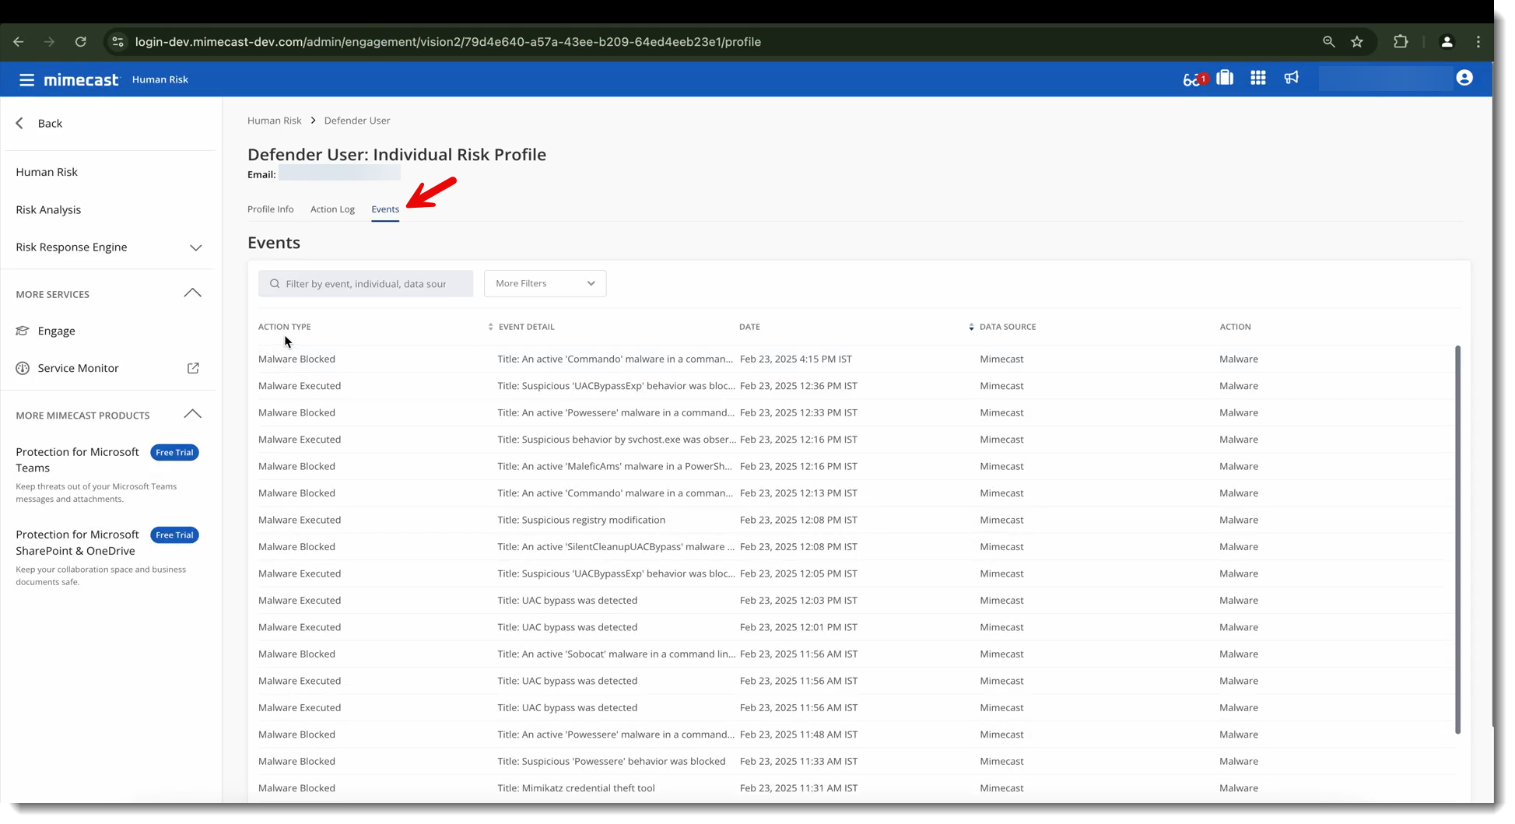Go back using the Back link
The height and width of the screenshot is (824, 1515).
pyautogui.click(x=40, y=123)
